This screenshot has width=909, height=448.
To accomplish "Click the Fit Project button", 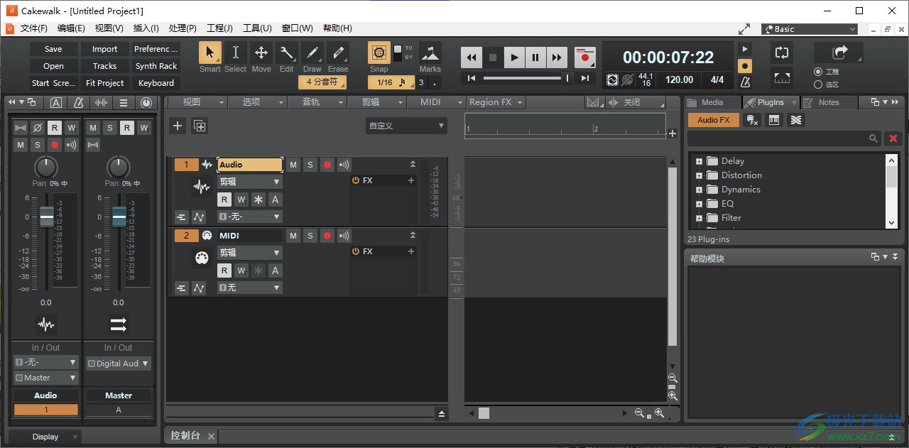I will (x=104, y=82).
